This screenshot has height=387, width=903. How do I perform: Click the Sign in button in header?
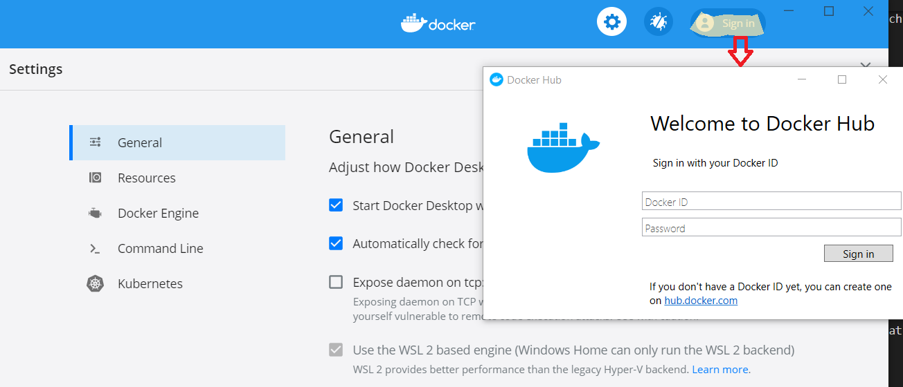click(x=728, y=23)
